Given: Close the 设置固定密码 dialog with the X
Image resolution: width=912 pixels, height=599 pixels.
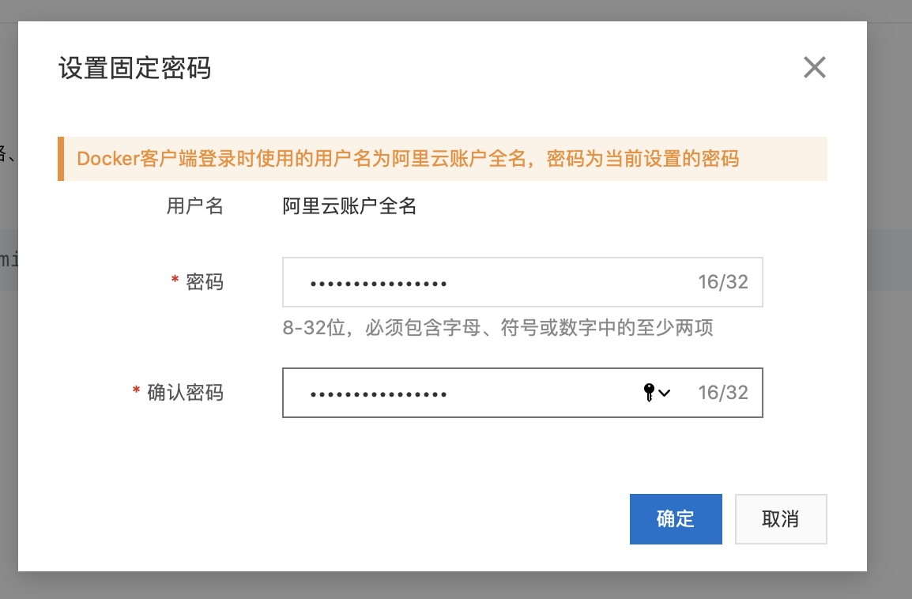Looking at the screenshot, I should (814, 67).
